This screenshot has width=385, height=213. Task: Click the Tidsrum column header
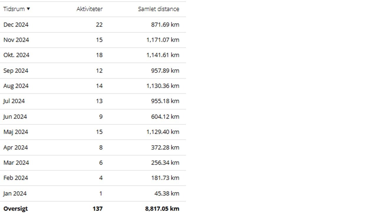[x=14, y=9]
